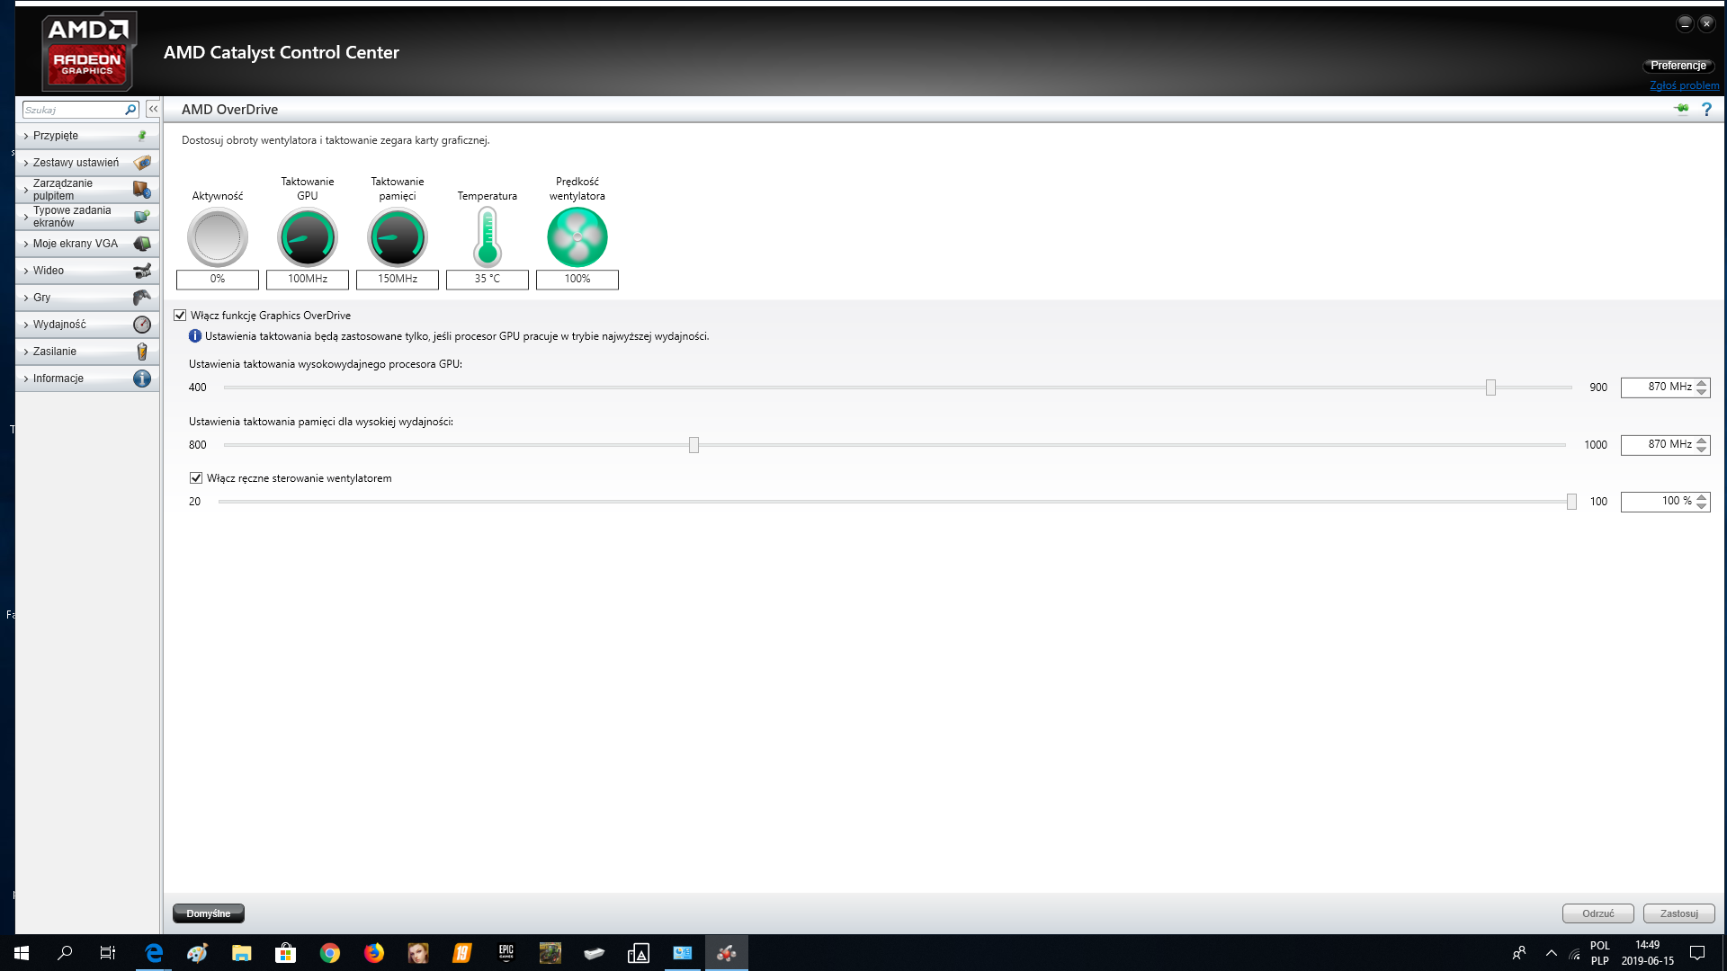This screenshot has height=971, width=1727.
Task: Click the green pin page icon
Action: pos(1681,110)
